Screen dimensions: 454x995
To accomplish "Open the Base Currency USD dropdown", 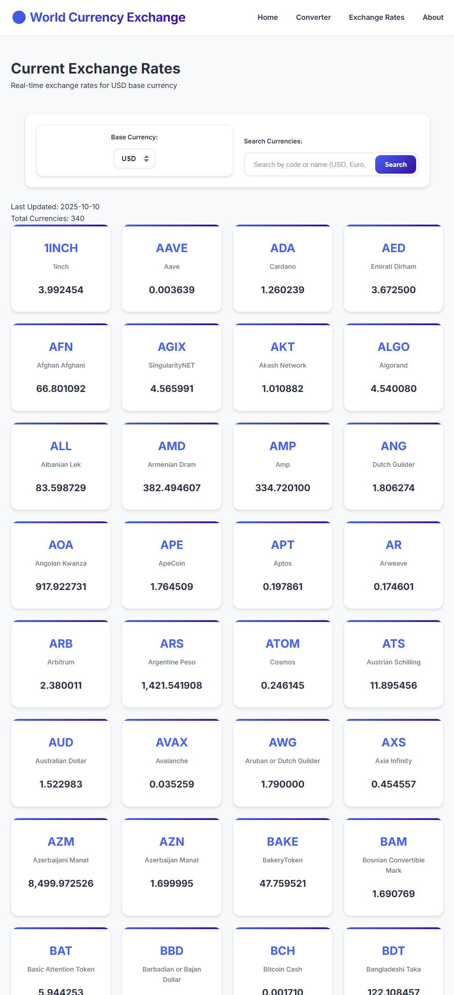I will tap(134, 159).
